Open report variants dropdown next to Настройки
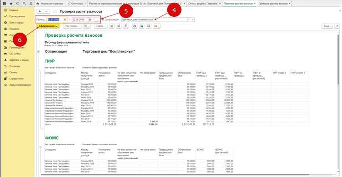The width and height of the screenshot is (342, 177). tap(86, 26)
